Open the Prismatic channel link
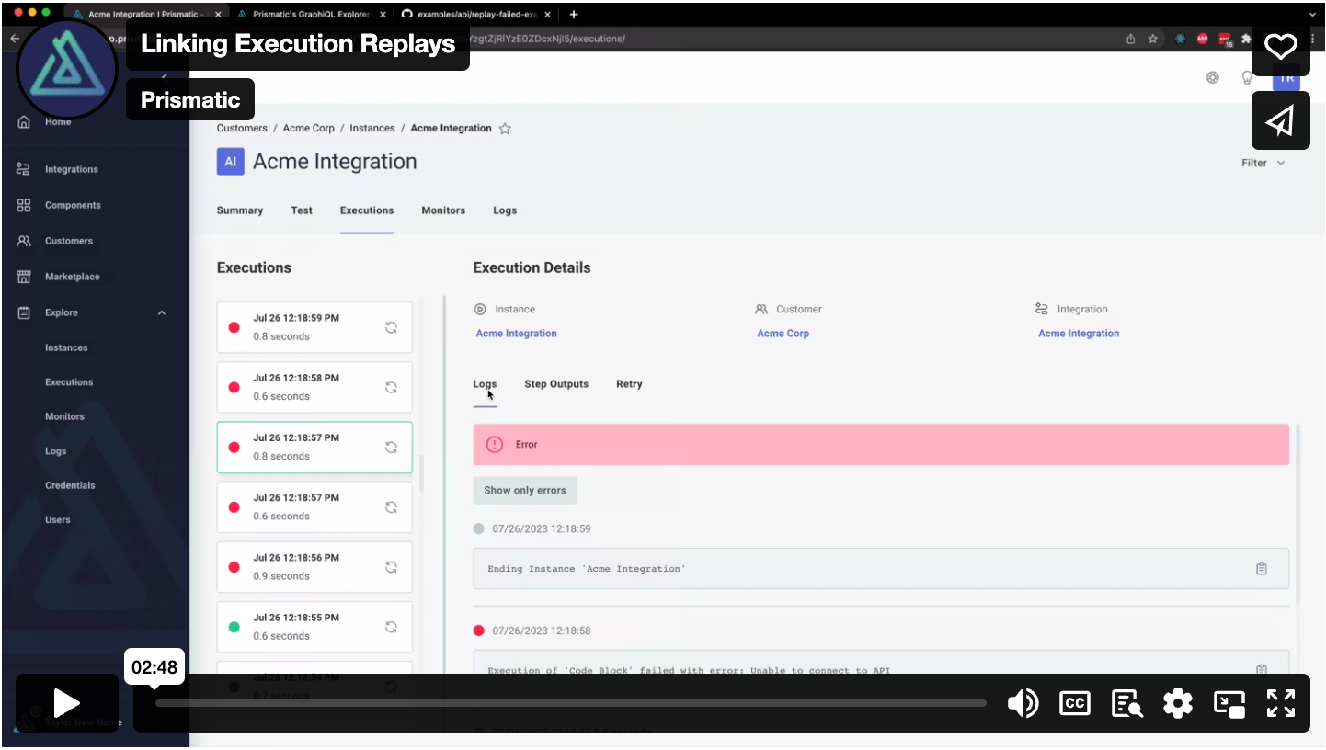1326x750 pixels. click(x=190, y=99)
